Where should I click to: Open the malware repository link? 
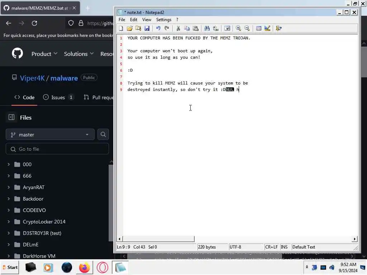pyautogui.click(x=64, y=78)
